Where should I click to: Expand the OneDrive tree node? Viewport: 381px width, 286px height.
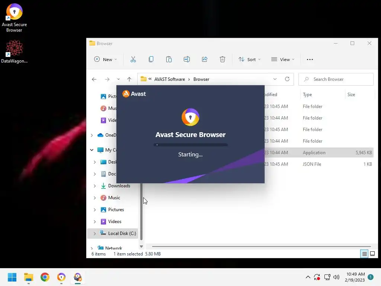92,135
